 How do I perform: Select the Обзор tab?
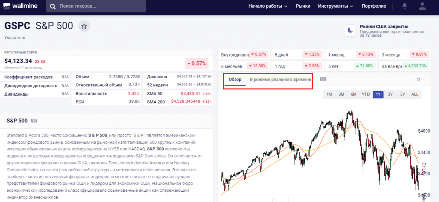point(235,80)
